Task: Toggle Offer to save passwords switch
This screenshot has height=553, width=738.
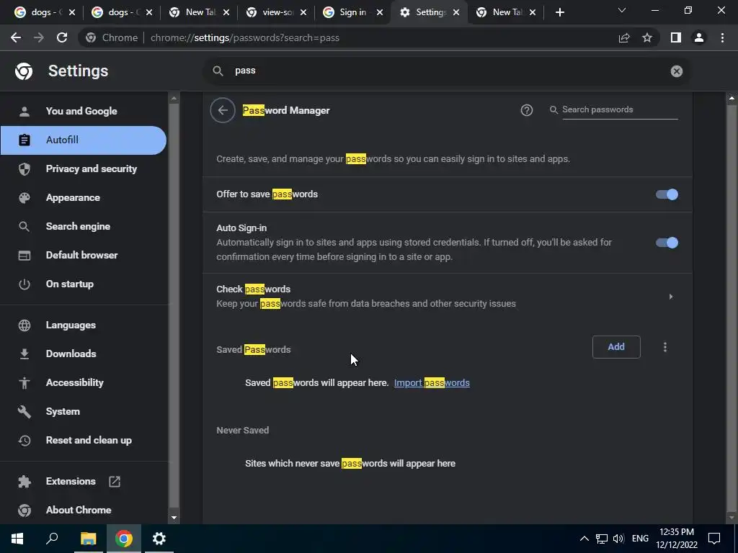Action: pos(667,194)
